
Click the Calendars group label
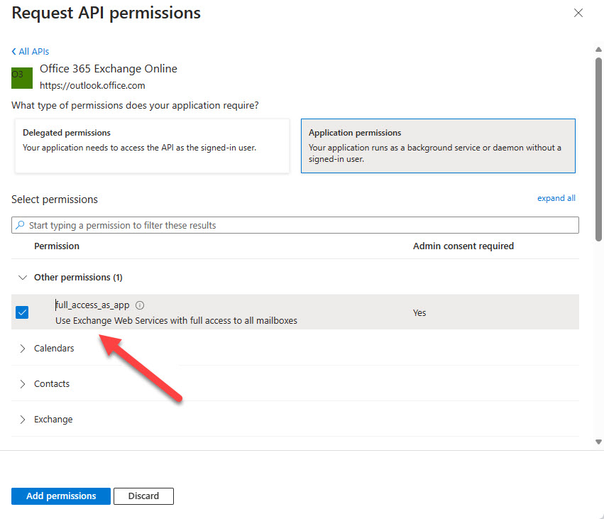click(54, 349)
